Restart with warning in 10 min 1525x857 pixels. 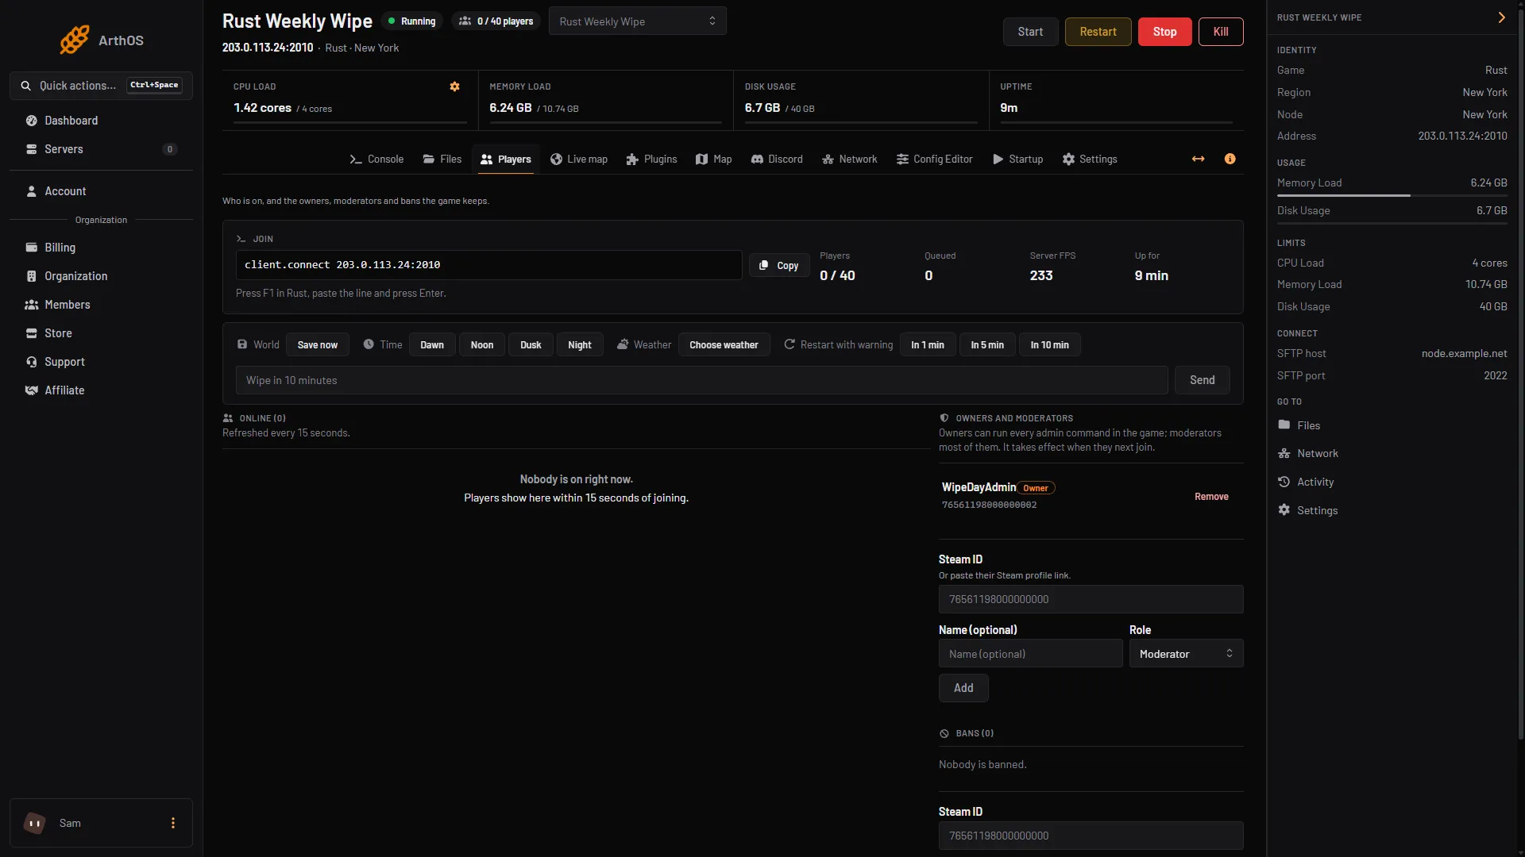pyautogui.click(x=1049, y=345)
